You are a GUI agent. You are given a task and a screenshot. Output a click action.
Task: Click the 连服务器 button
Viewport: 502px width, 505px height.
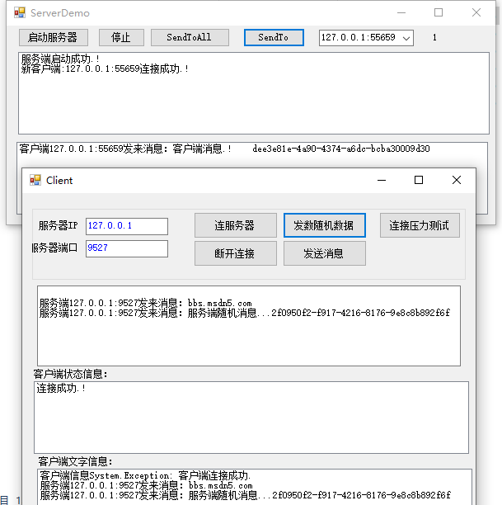pos(235,225)
